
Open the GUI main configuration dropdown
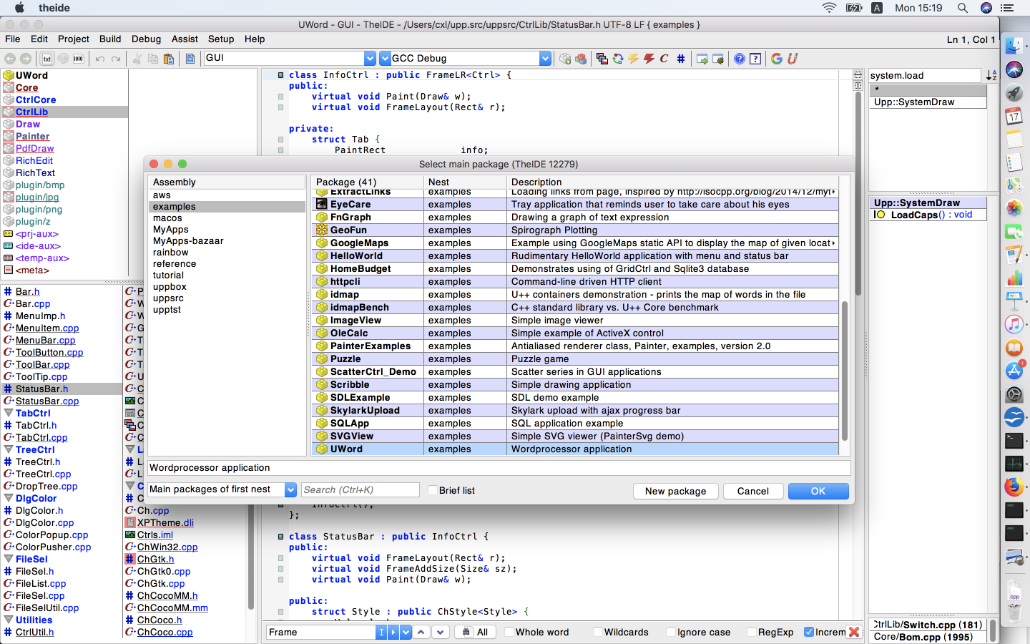click(370, 59)
